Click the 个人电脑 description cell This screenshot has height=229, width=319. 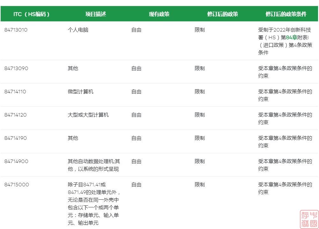pos(78,30)
